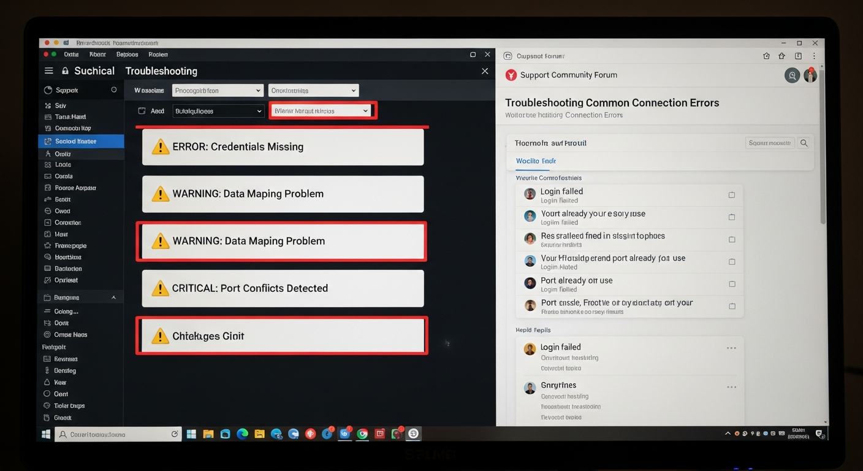The image size is (863, 471).
Task: Click the Windows Start button
Action: (x=46, y=434)
